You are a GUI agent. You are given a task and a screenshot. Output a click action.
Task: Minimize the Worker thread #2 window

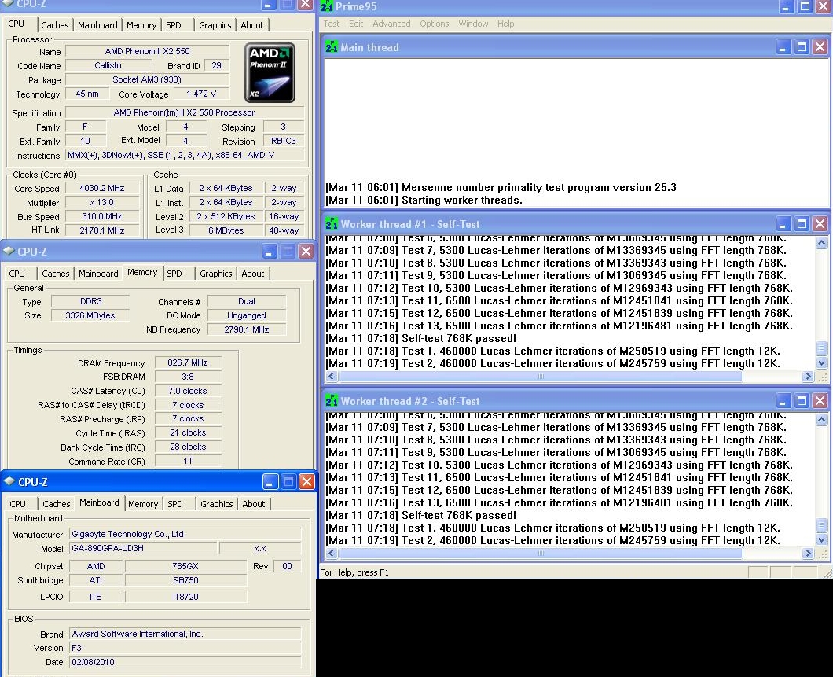[x=783, y=401]
